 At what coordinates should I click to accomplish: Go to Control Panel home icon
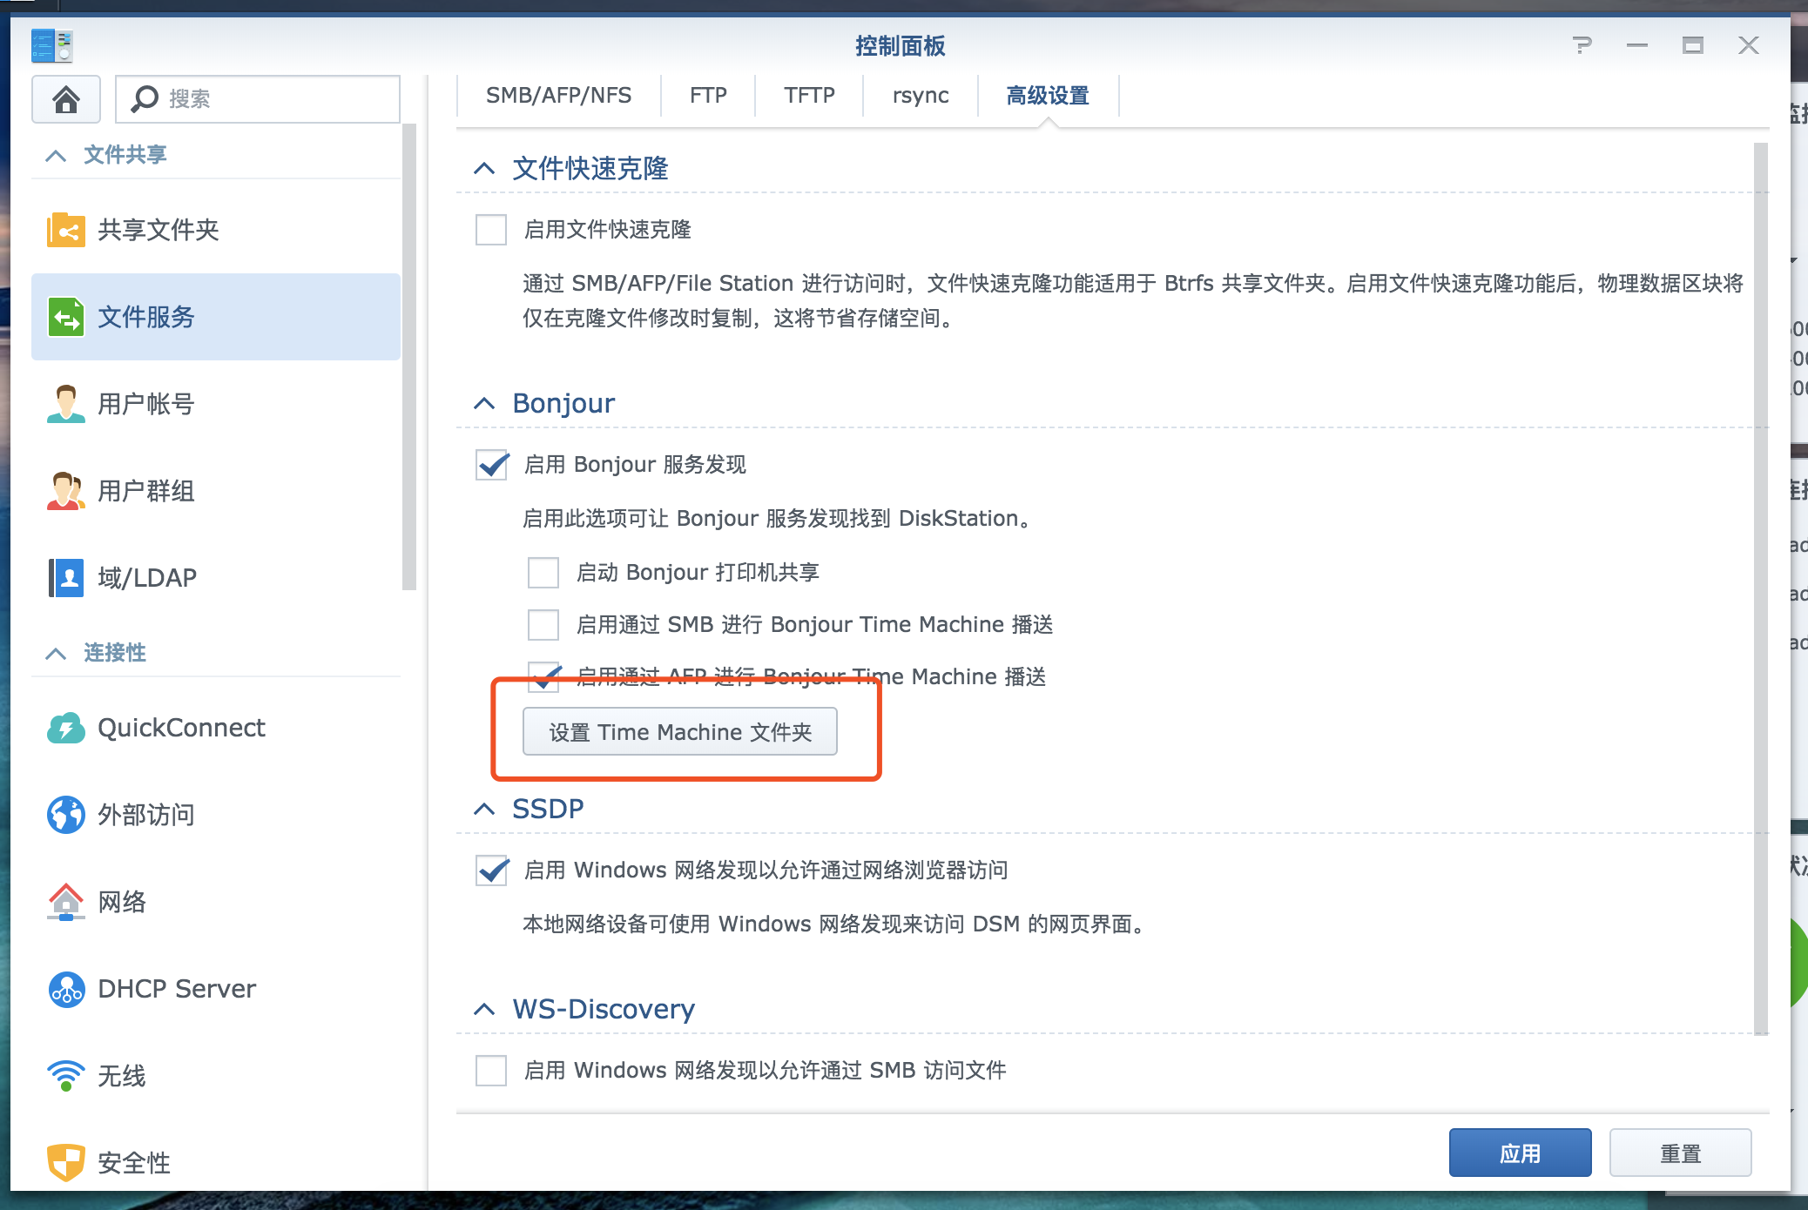(x=66, y=99)
